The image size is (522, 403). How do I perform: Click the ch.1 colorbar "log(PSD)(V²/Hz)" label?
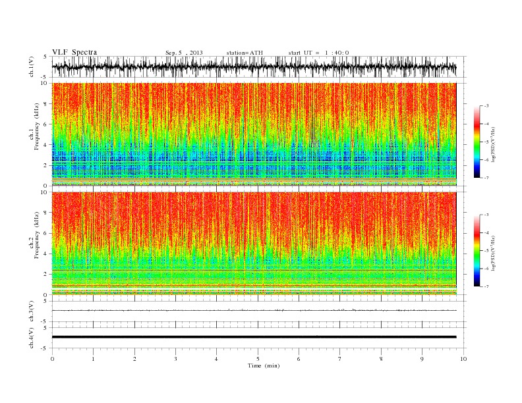[x=493, y=144]
